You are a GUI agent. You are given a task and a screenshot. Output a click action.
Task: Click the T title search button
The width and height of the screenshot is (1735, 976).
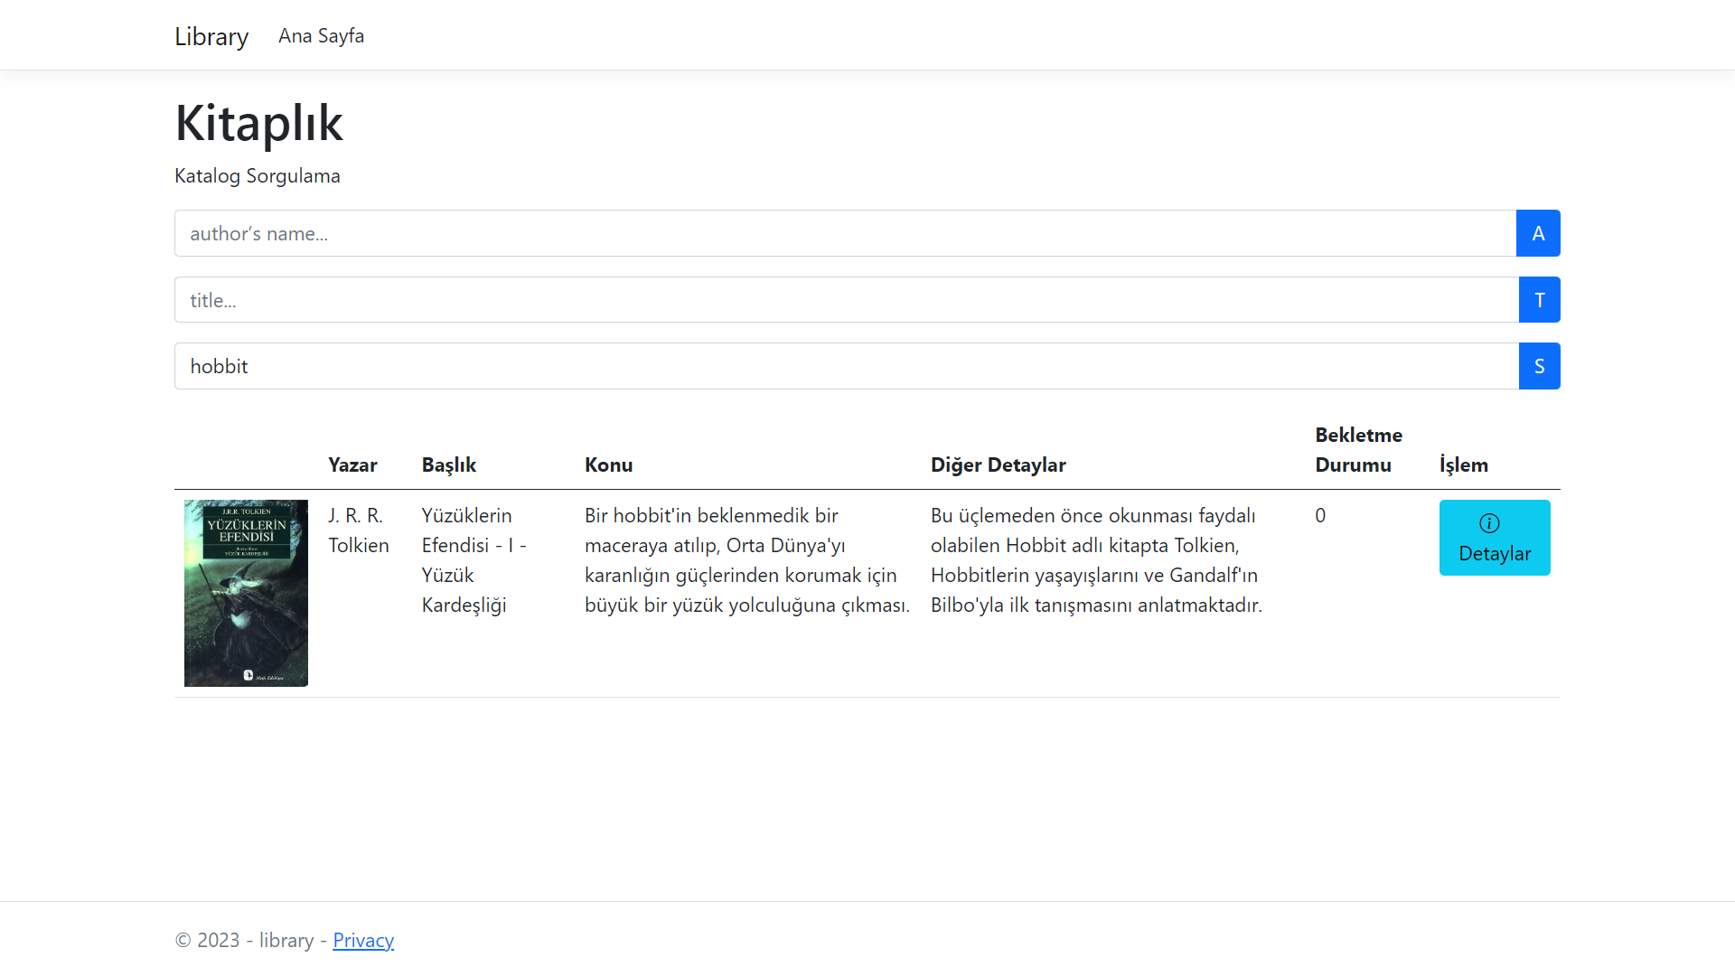point(1539,299)
